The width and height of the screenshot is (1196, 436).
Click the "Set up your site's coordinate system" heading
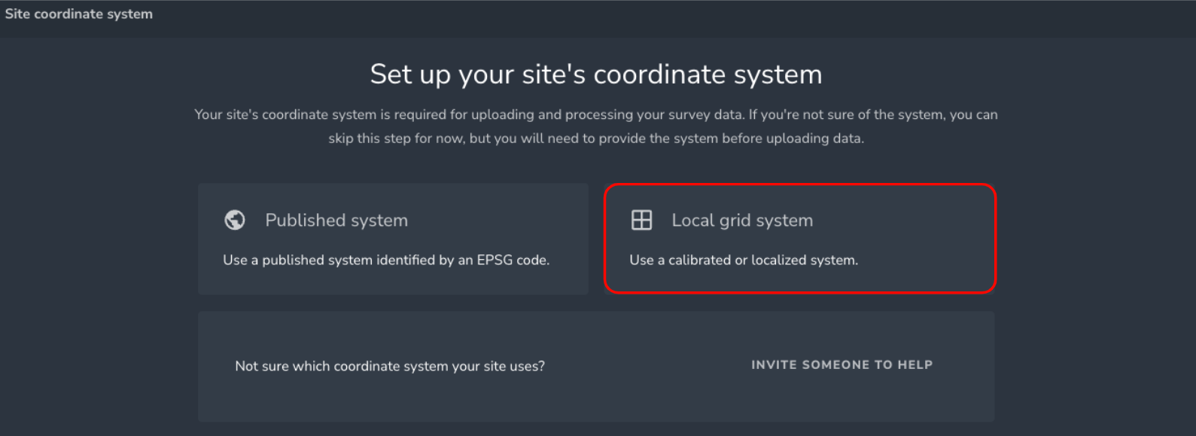coord(596,75)
